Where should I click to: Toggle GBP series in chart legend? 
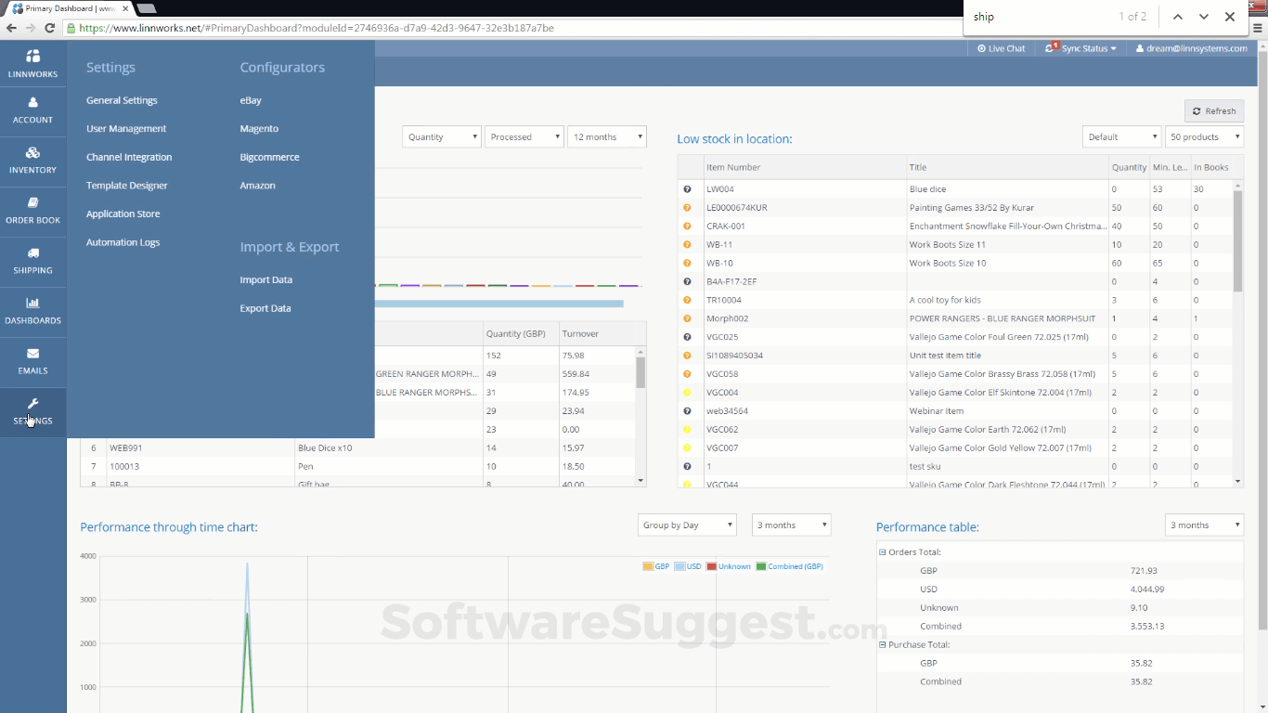pos(655,566)
